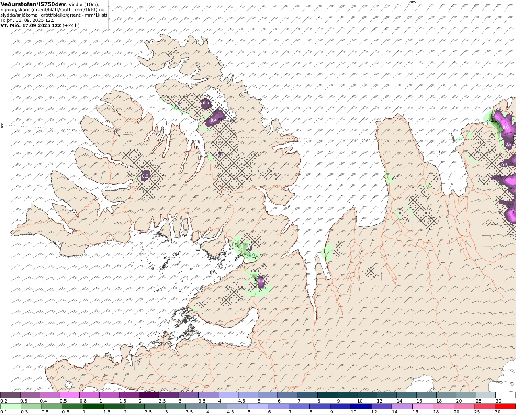Screen dimensions: 516x415
Task: Click the 'Veðurstofan/IS750dev' title text
Action: 33,4
